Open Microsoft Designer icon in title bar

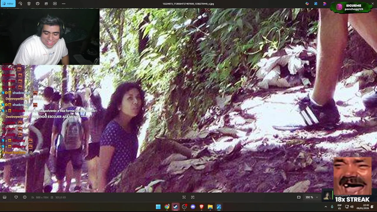[307, 4]
